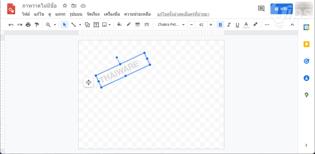Open the รูปแบบ menu
Screen dimensions: 315x154
click(76, 15)
